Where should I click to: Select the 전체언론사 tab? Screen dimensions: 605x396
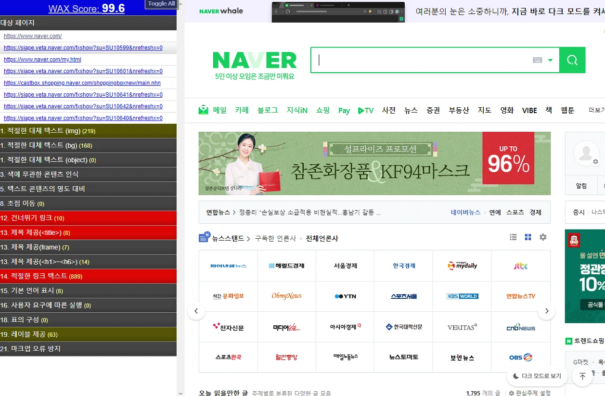pos(322,238)
